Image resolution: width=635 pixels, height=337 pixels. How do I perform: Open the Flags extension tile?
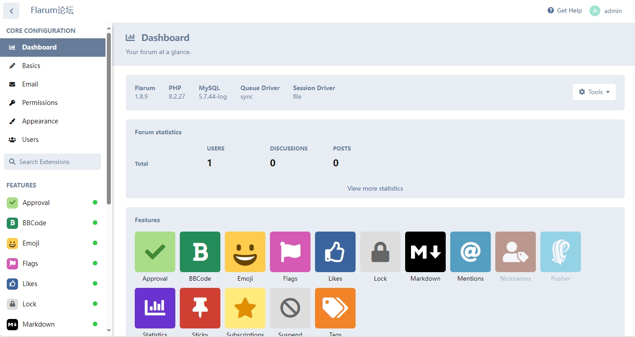pyautogui.click(x=290, y=252)
